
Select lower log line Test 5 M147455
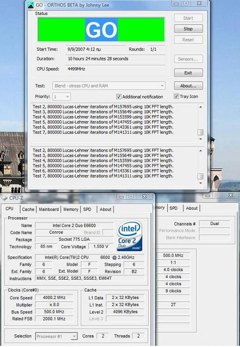(103, 166)
